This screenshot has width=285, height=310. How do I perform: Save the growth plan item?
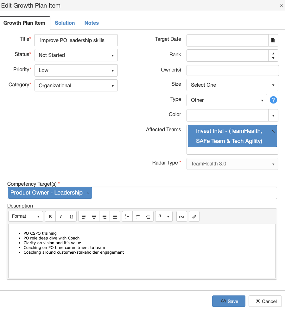click(x=229, y=301)
